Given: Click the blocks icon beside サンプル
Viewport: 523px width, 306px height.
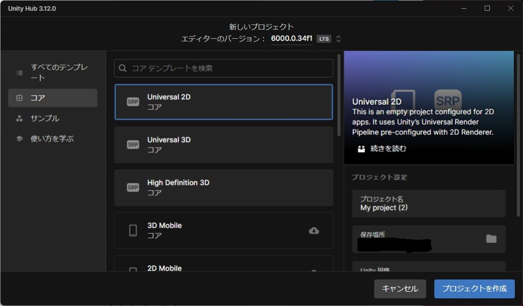Looking at the screenshot, I should pyautogui.click(x=19, y=118).
